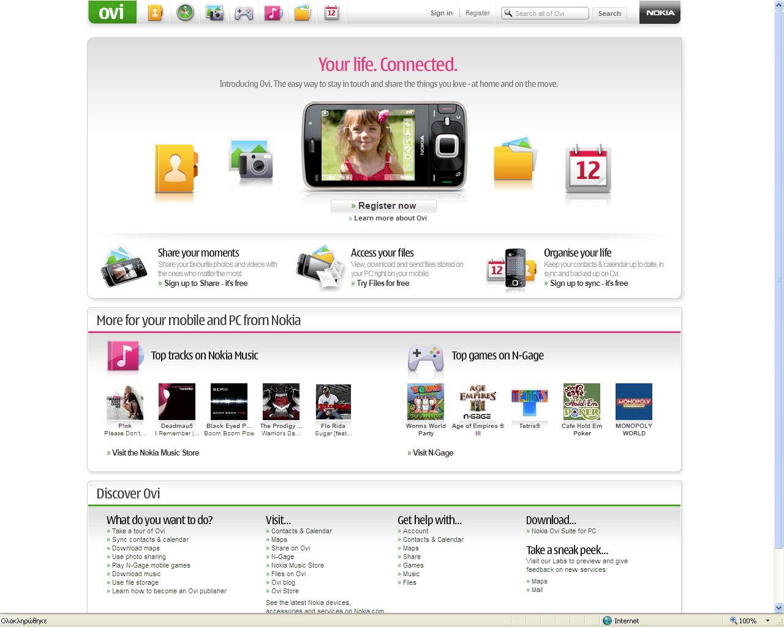Open Maps compass icon in top bar
The image size is (784, 627).
click(185, 12)
